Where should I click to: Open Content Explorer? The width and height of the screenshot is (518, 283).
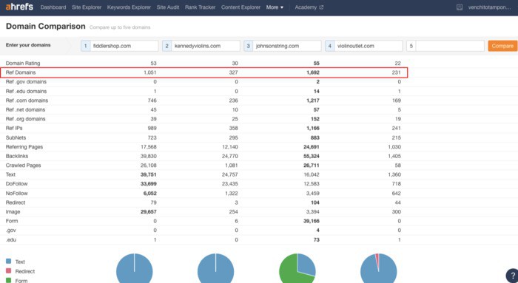tap(240, 7)
